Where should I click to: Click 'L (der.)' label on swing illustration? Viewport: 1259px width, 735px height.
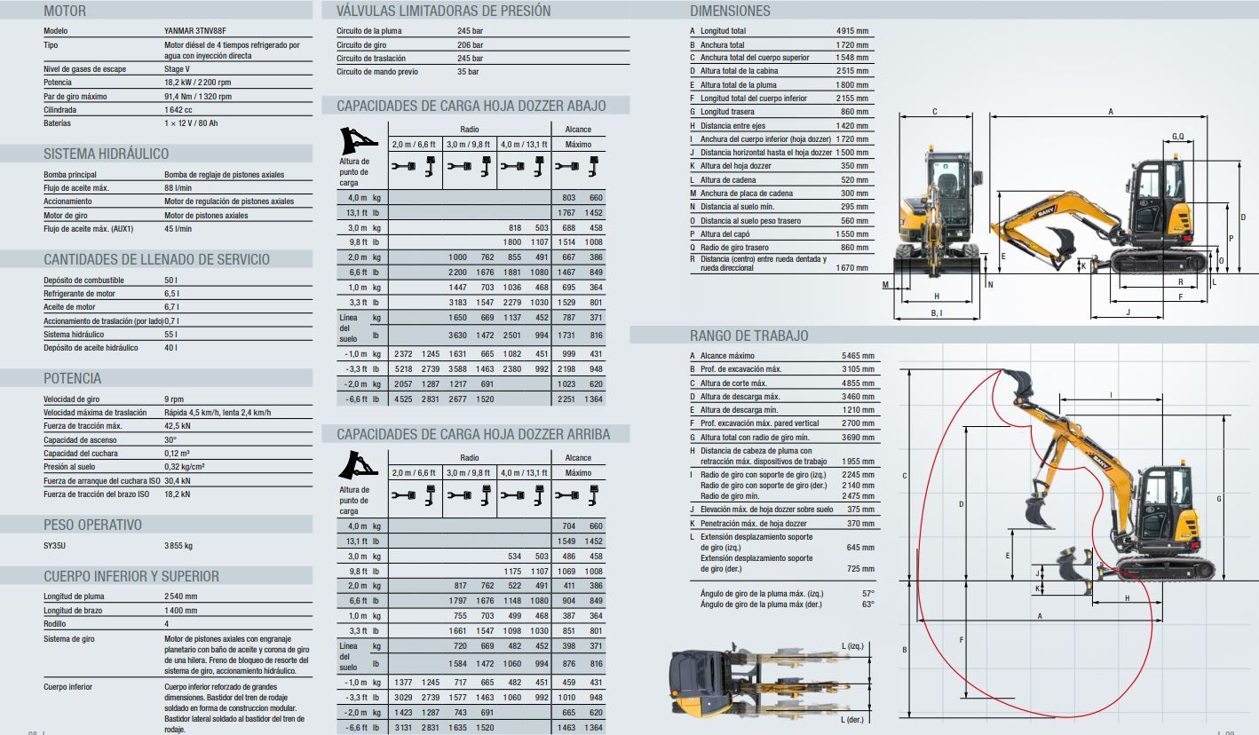pos(852,720)
